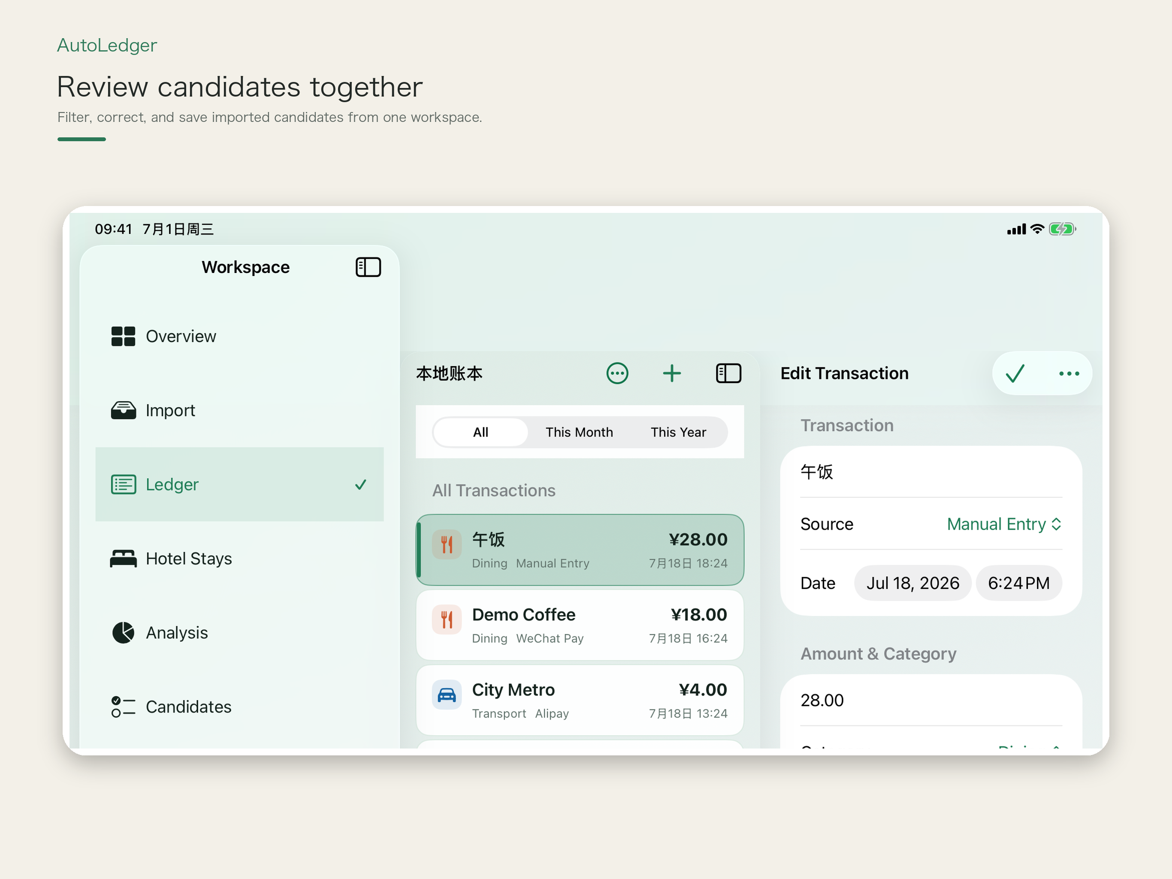Change the date Jul 18, 2026
The height and width of the screenshot is (879, 1172).
tap(912, 583)
